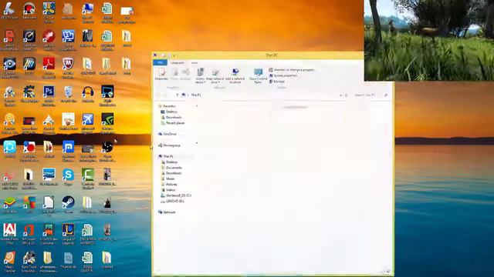
Task: Select Music under This PC
Action: tap(167, 179)
